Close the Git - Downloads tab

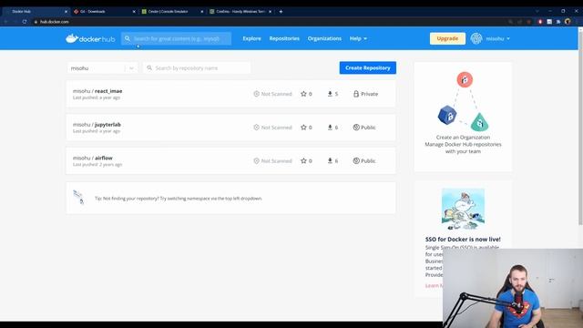coord(134,12)
